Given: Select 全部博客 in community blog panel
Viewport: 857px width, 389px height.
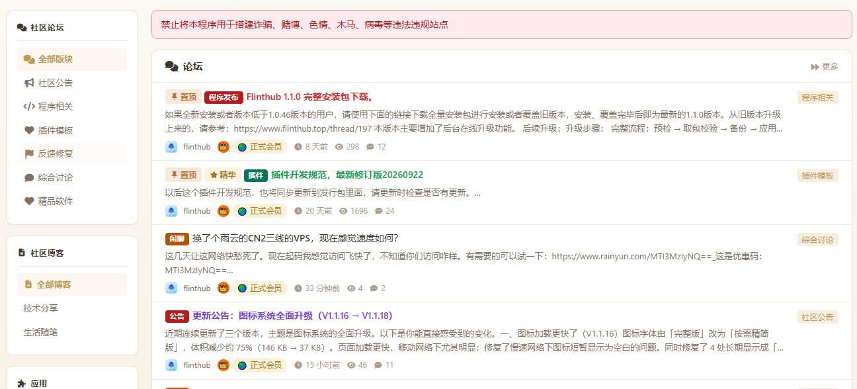Looking at the screenshot, I should 72,284.
